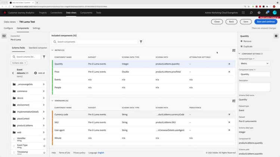Open the schema fields filter icon
Screen dimensions: 280x157
click(44, 57)
